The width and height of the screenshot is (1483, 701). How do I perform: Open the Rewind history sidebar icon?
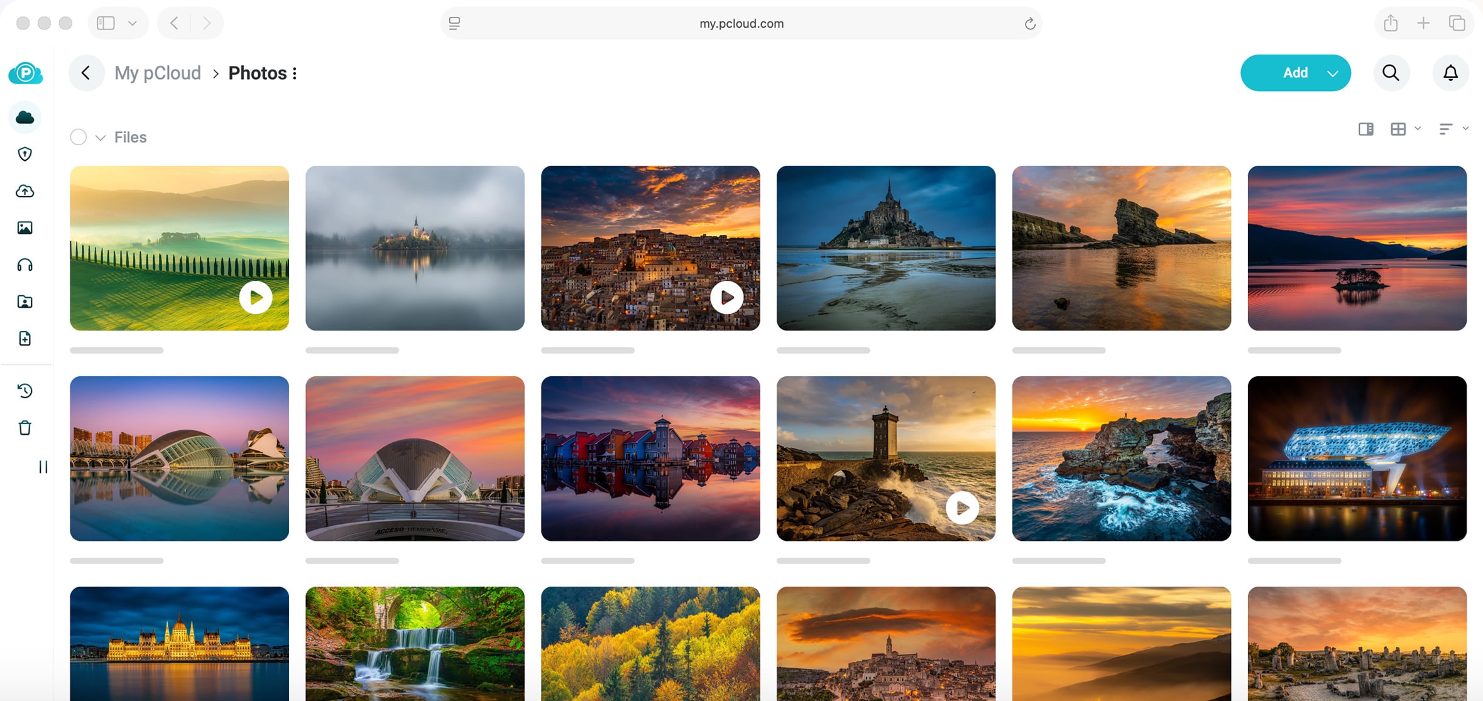click(x=25, y=391)
